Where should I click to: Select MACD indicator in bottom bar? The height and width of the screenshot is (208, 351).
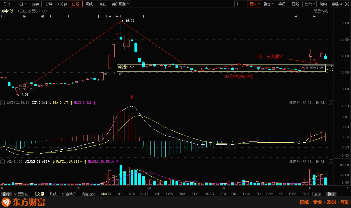coord(106,194)
